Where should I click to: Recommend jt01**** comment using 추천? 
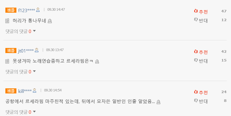coord(201,52)
